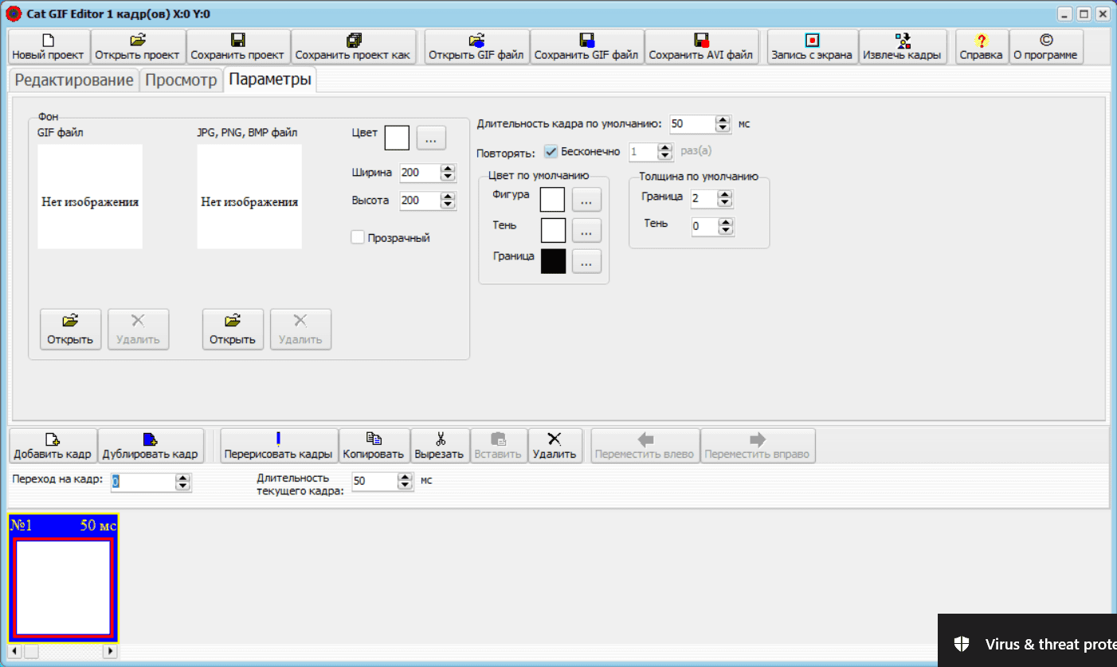The height and width of the screenshot is (667, 1117).
Task: Export using Сохранить GIF файл
Action: click(586, 47)
